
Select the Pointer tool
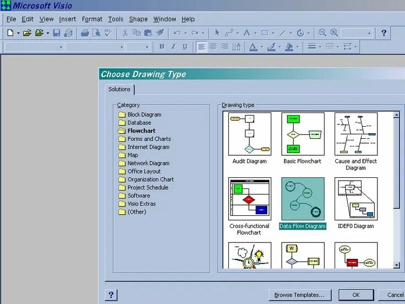click(217, 33)
